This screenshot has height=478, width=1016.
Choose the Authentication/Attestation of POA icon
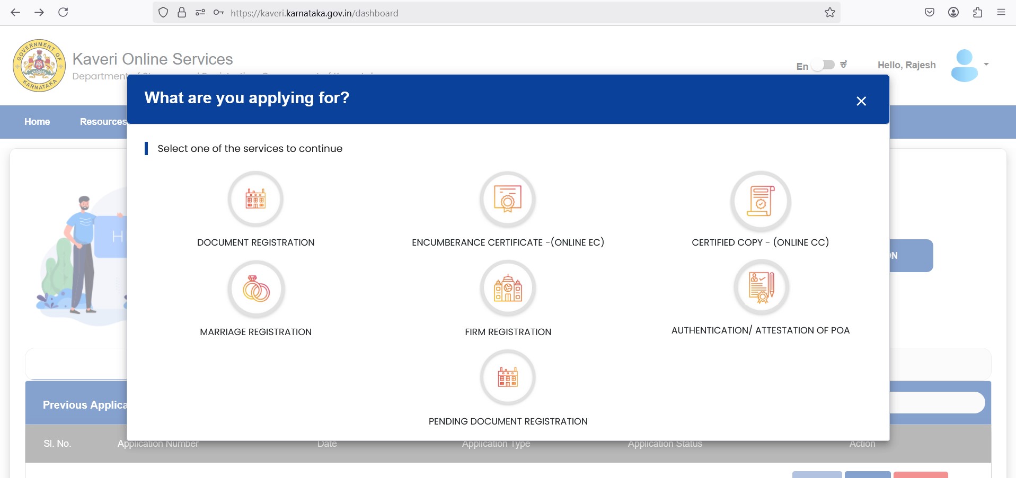coord(762,287)
